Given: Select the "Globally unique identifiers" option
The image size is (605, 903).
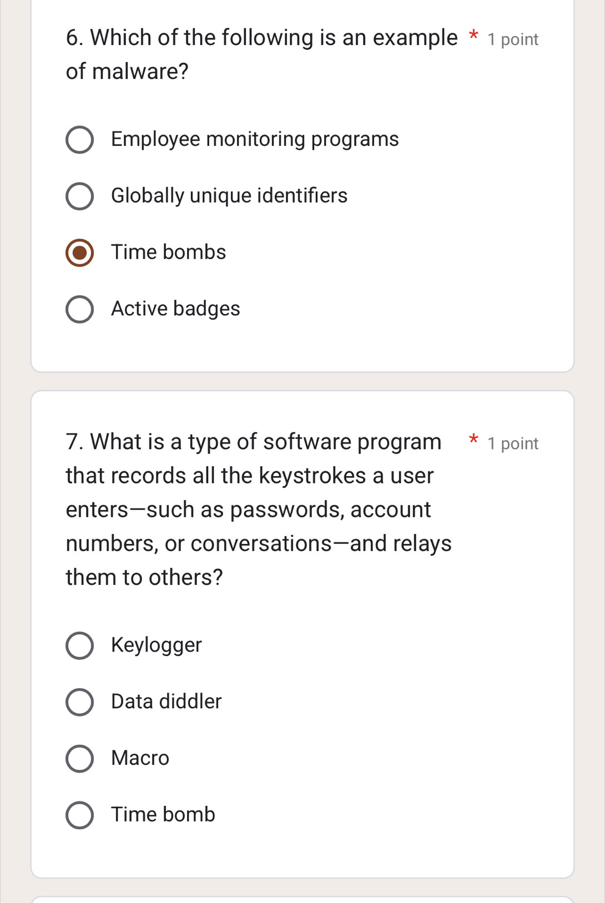Looking at the screenshot, I should click(79, 196).
